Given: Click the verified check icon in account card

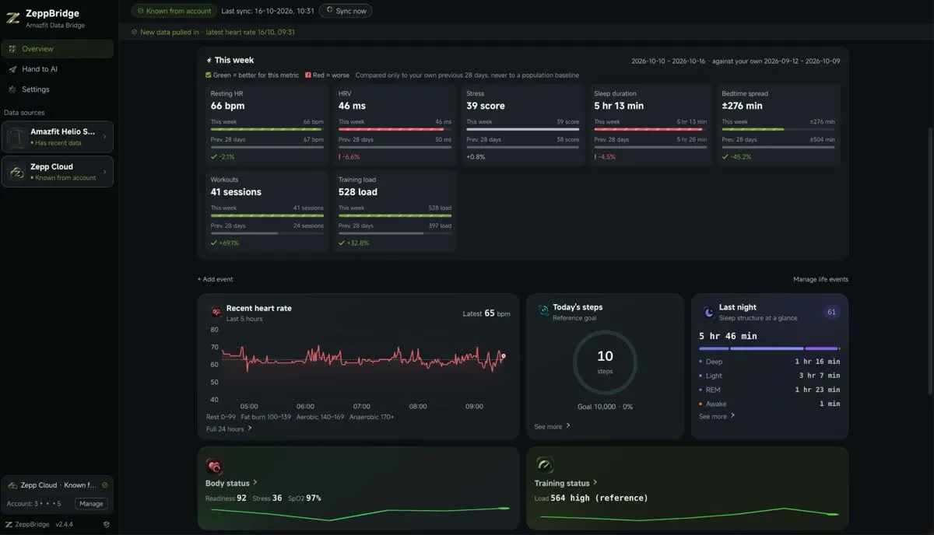Looking at the screenshot, I should pos(104,485).
